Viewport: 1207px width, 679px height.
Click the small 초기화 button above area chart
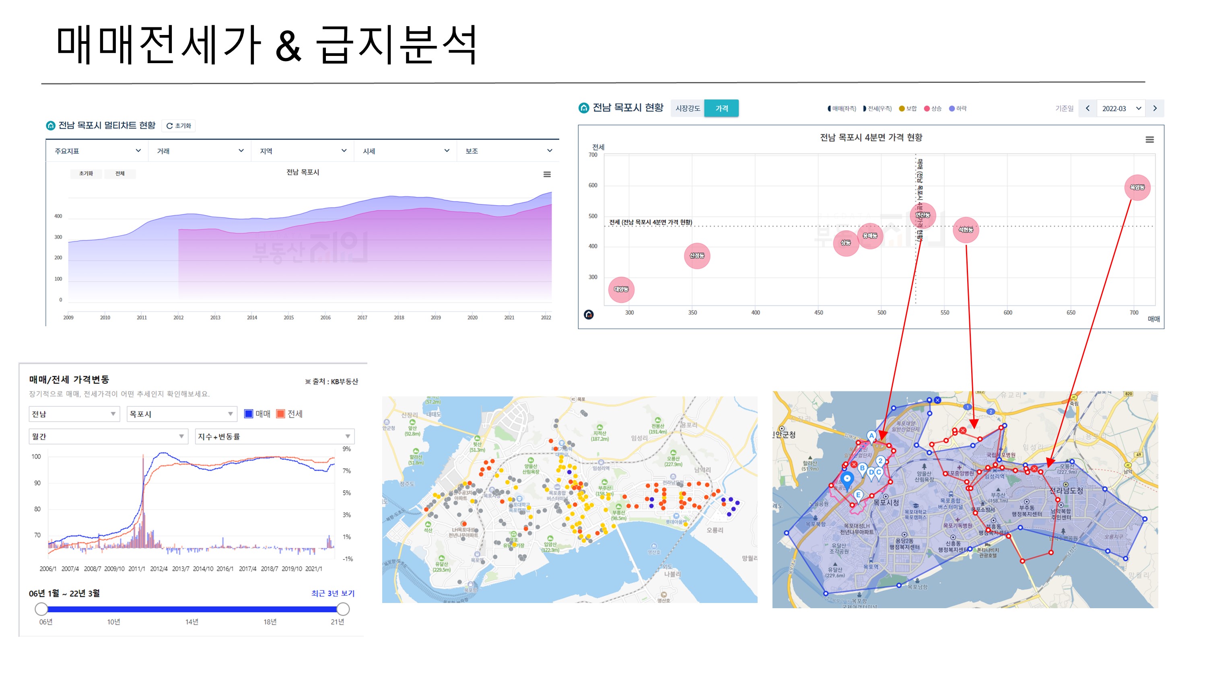click(86, 173)
